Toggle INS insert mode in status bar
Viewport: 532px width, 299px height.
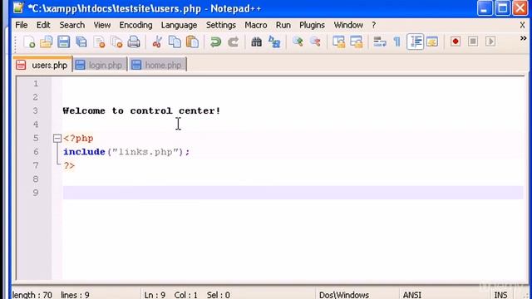(x=500, y=295)
